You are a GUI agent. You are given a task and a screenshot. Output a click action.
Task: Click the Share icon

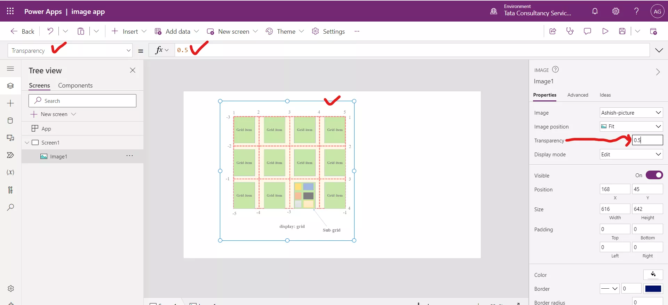tap(552, 31)
